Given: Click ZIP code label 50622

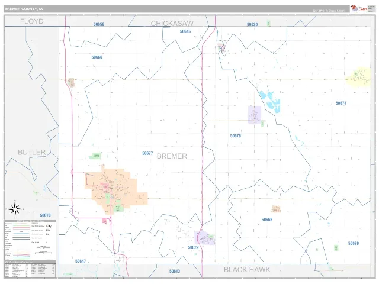Looking at the screenshot, I should point(193,247).
